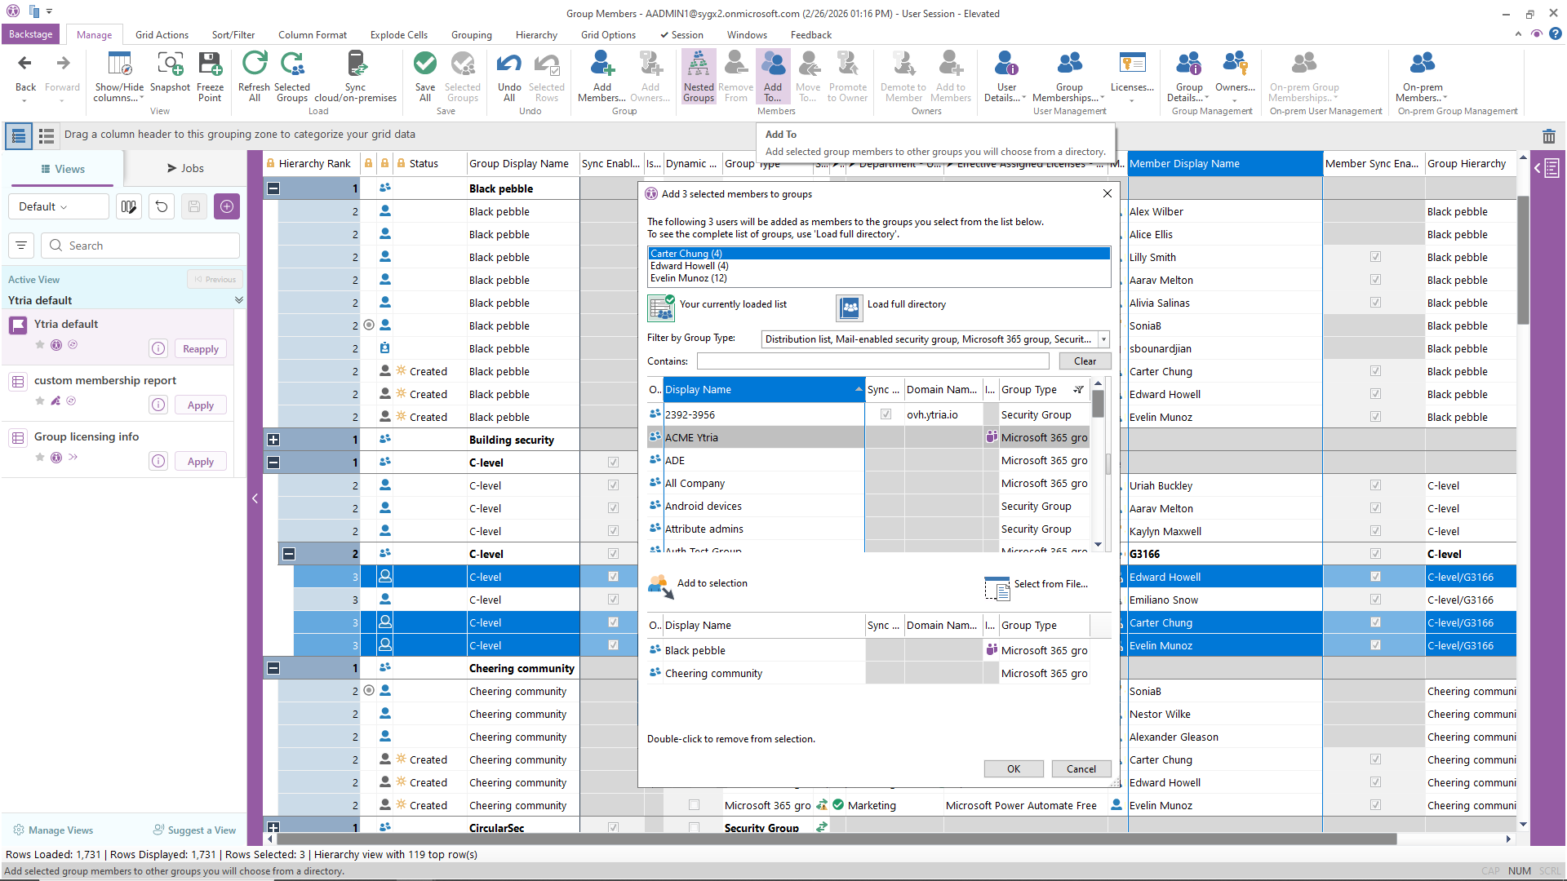
Task: Open the Filter by Group Type dropdown
Action: click(x=1103, y=339)
